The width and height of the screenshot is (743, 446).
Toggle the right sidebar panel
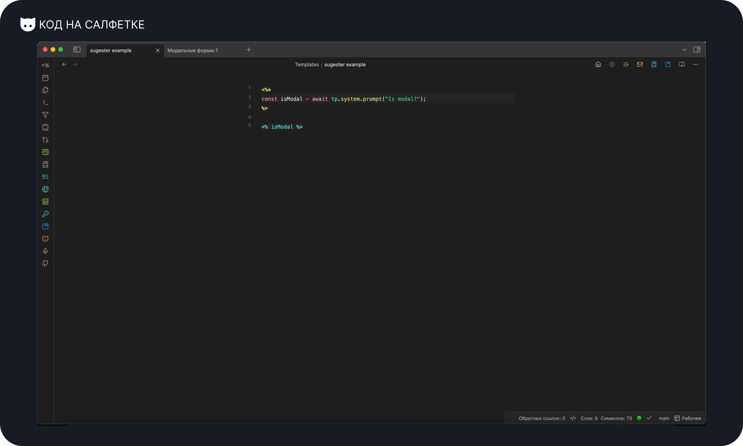(x=697, y=50)
